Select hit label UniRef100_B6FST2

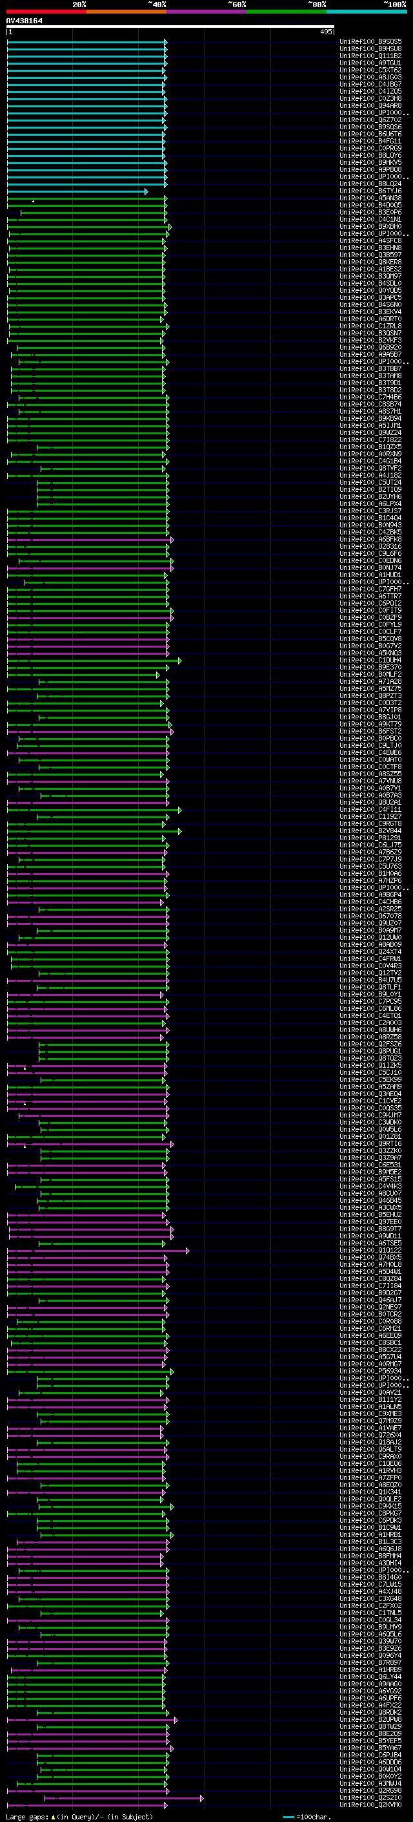(x=370, y=732)
